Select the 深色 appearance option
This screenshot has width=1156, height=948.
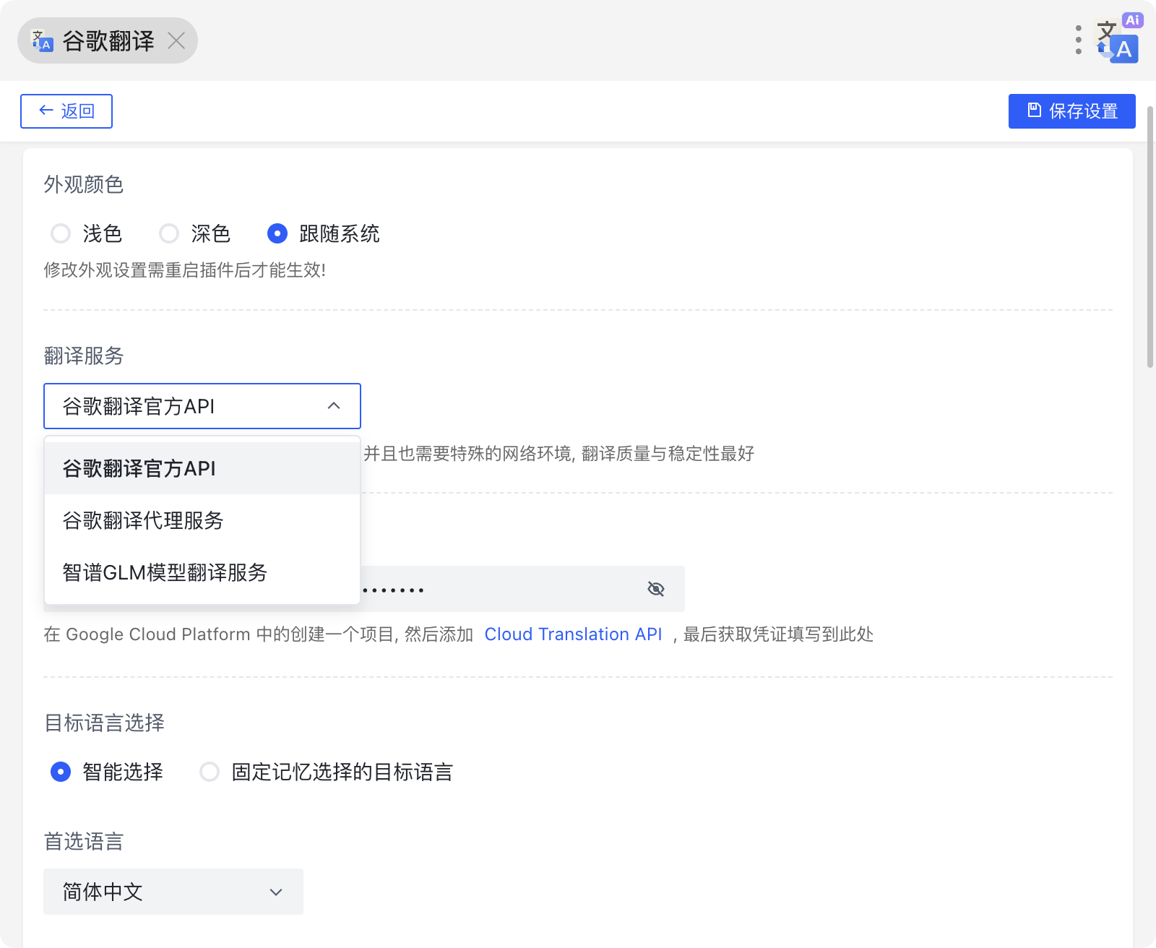(x=194, y=233)
